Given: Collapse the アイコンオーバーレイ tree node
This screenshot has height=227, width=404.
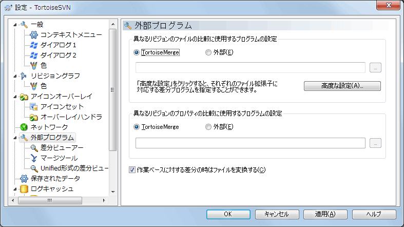Looking at the screenshot, I should click(15, 97).
